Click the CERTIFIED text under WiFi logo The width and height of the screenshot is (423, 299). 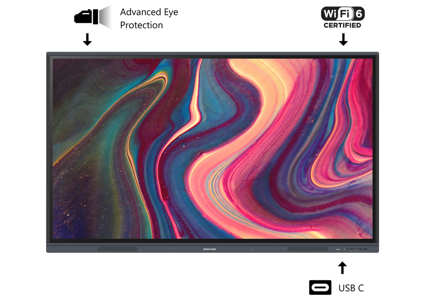(x=343, y=25)
